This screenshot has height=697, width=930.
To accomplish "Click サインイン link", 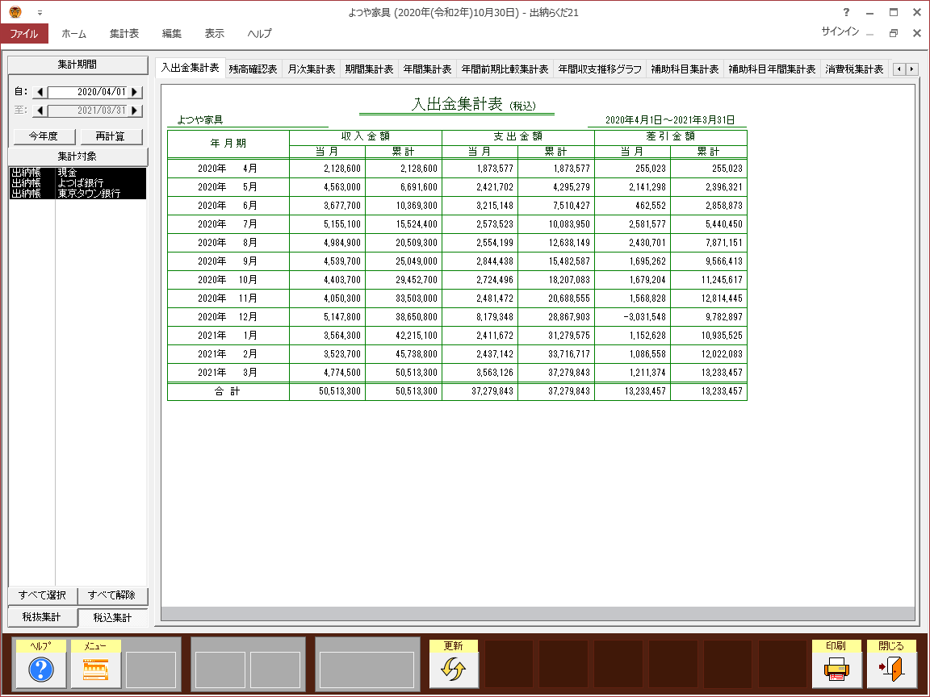I will click(x=840, y=31).
